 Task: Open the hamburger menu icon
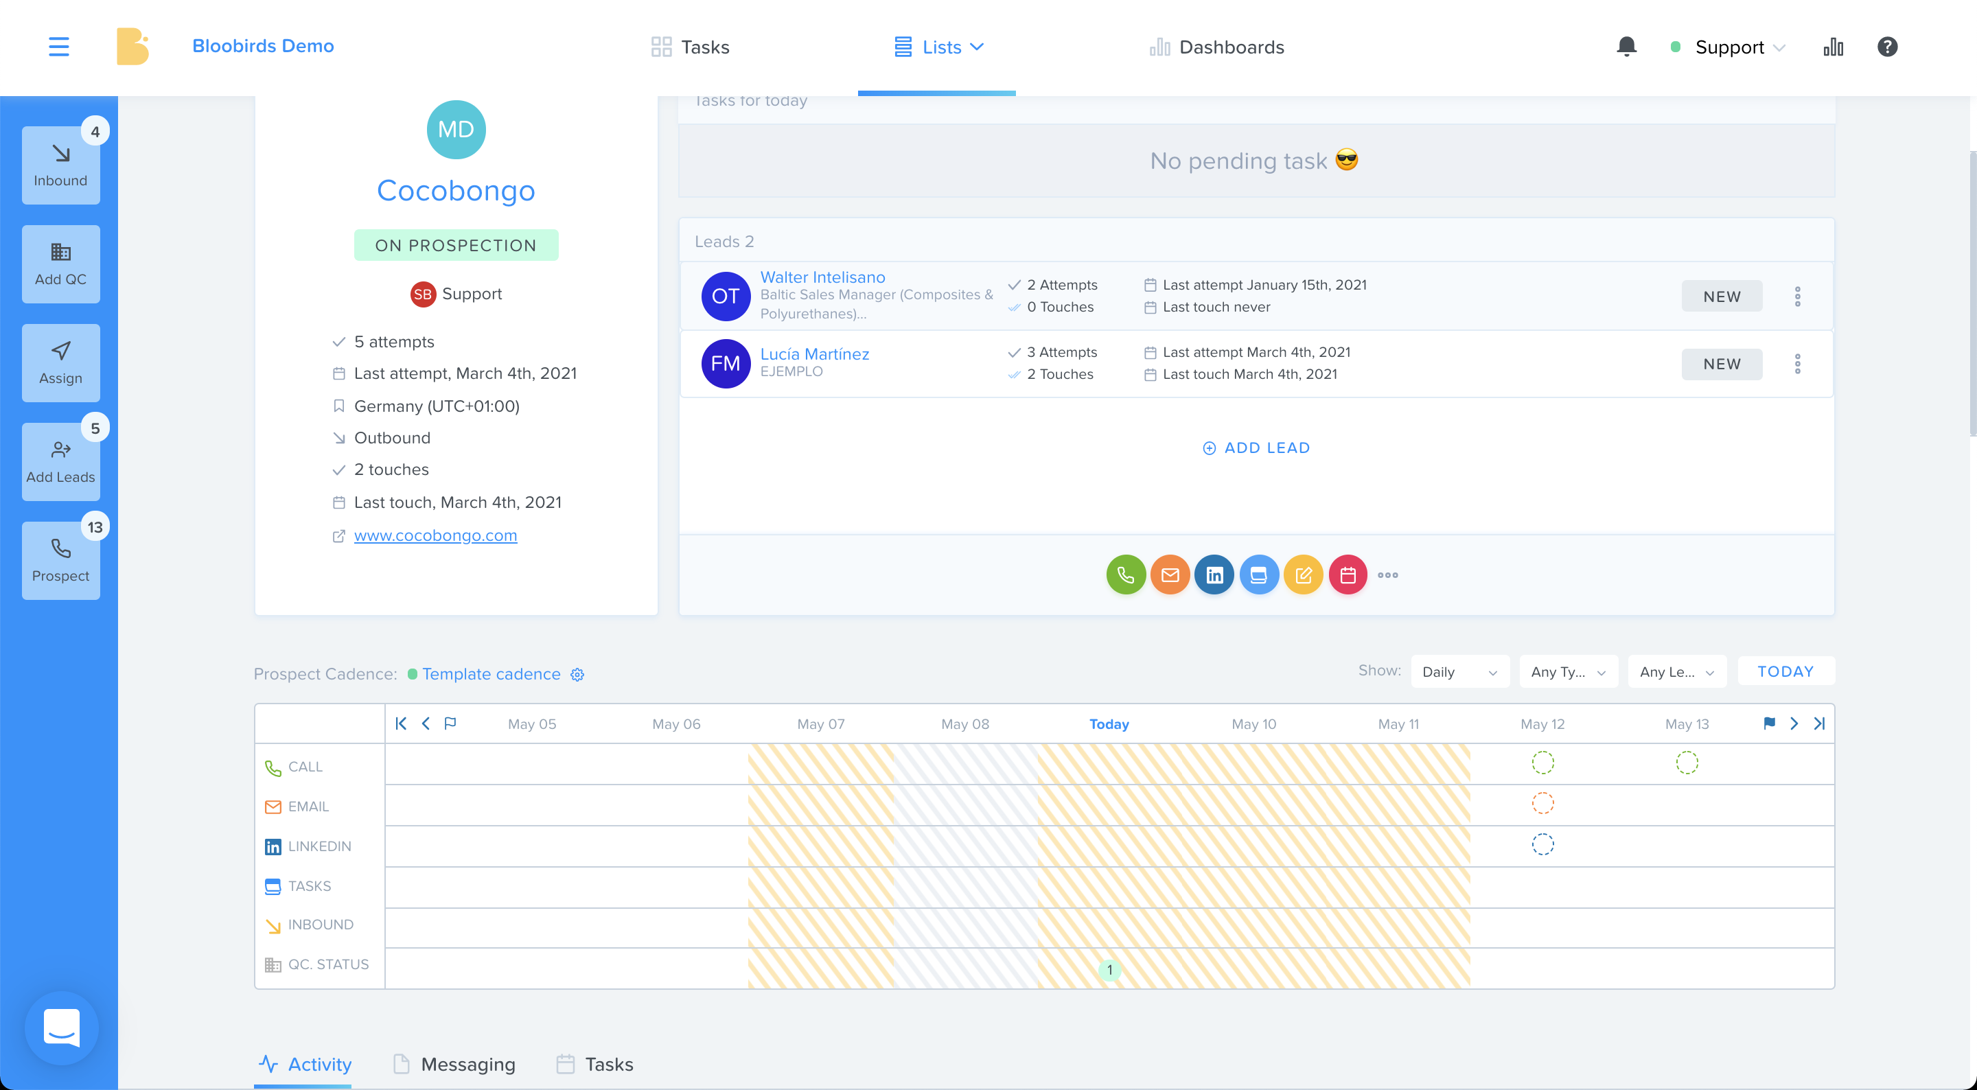(58, 46)
